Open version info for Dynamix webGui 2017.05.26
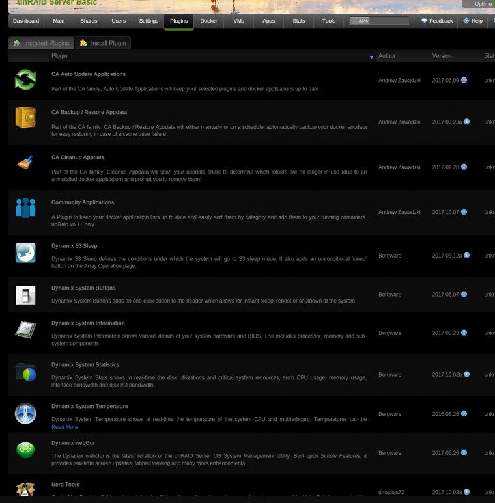This screenshot has width=495, height=503. click(x=464, y=452)
